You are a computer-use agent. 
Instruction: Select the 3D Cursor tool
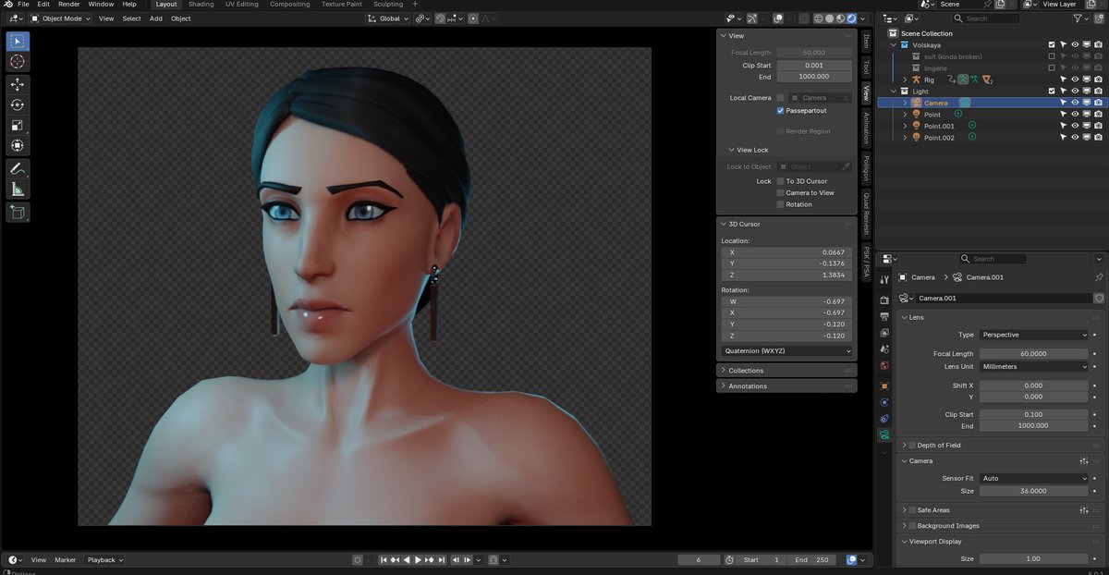pos(18,61)
